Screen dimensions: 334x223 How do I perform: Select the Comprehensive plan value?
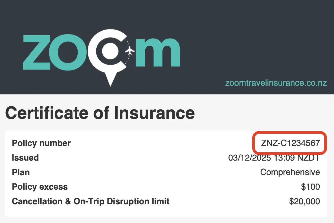290,172
